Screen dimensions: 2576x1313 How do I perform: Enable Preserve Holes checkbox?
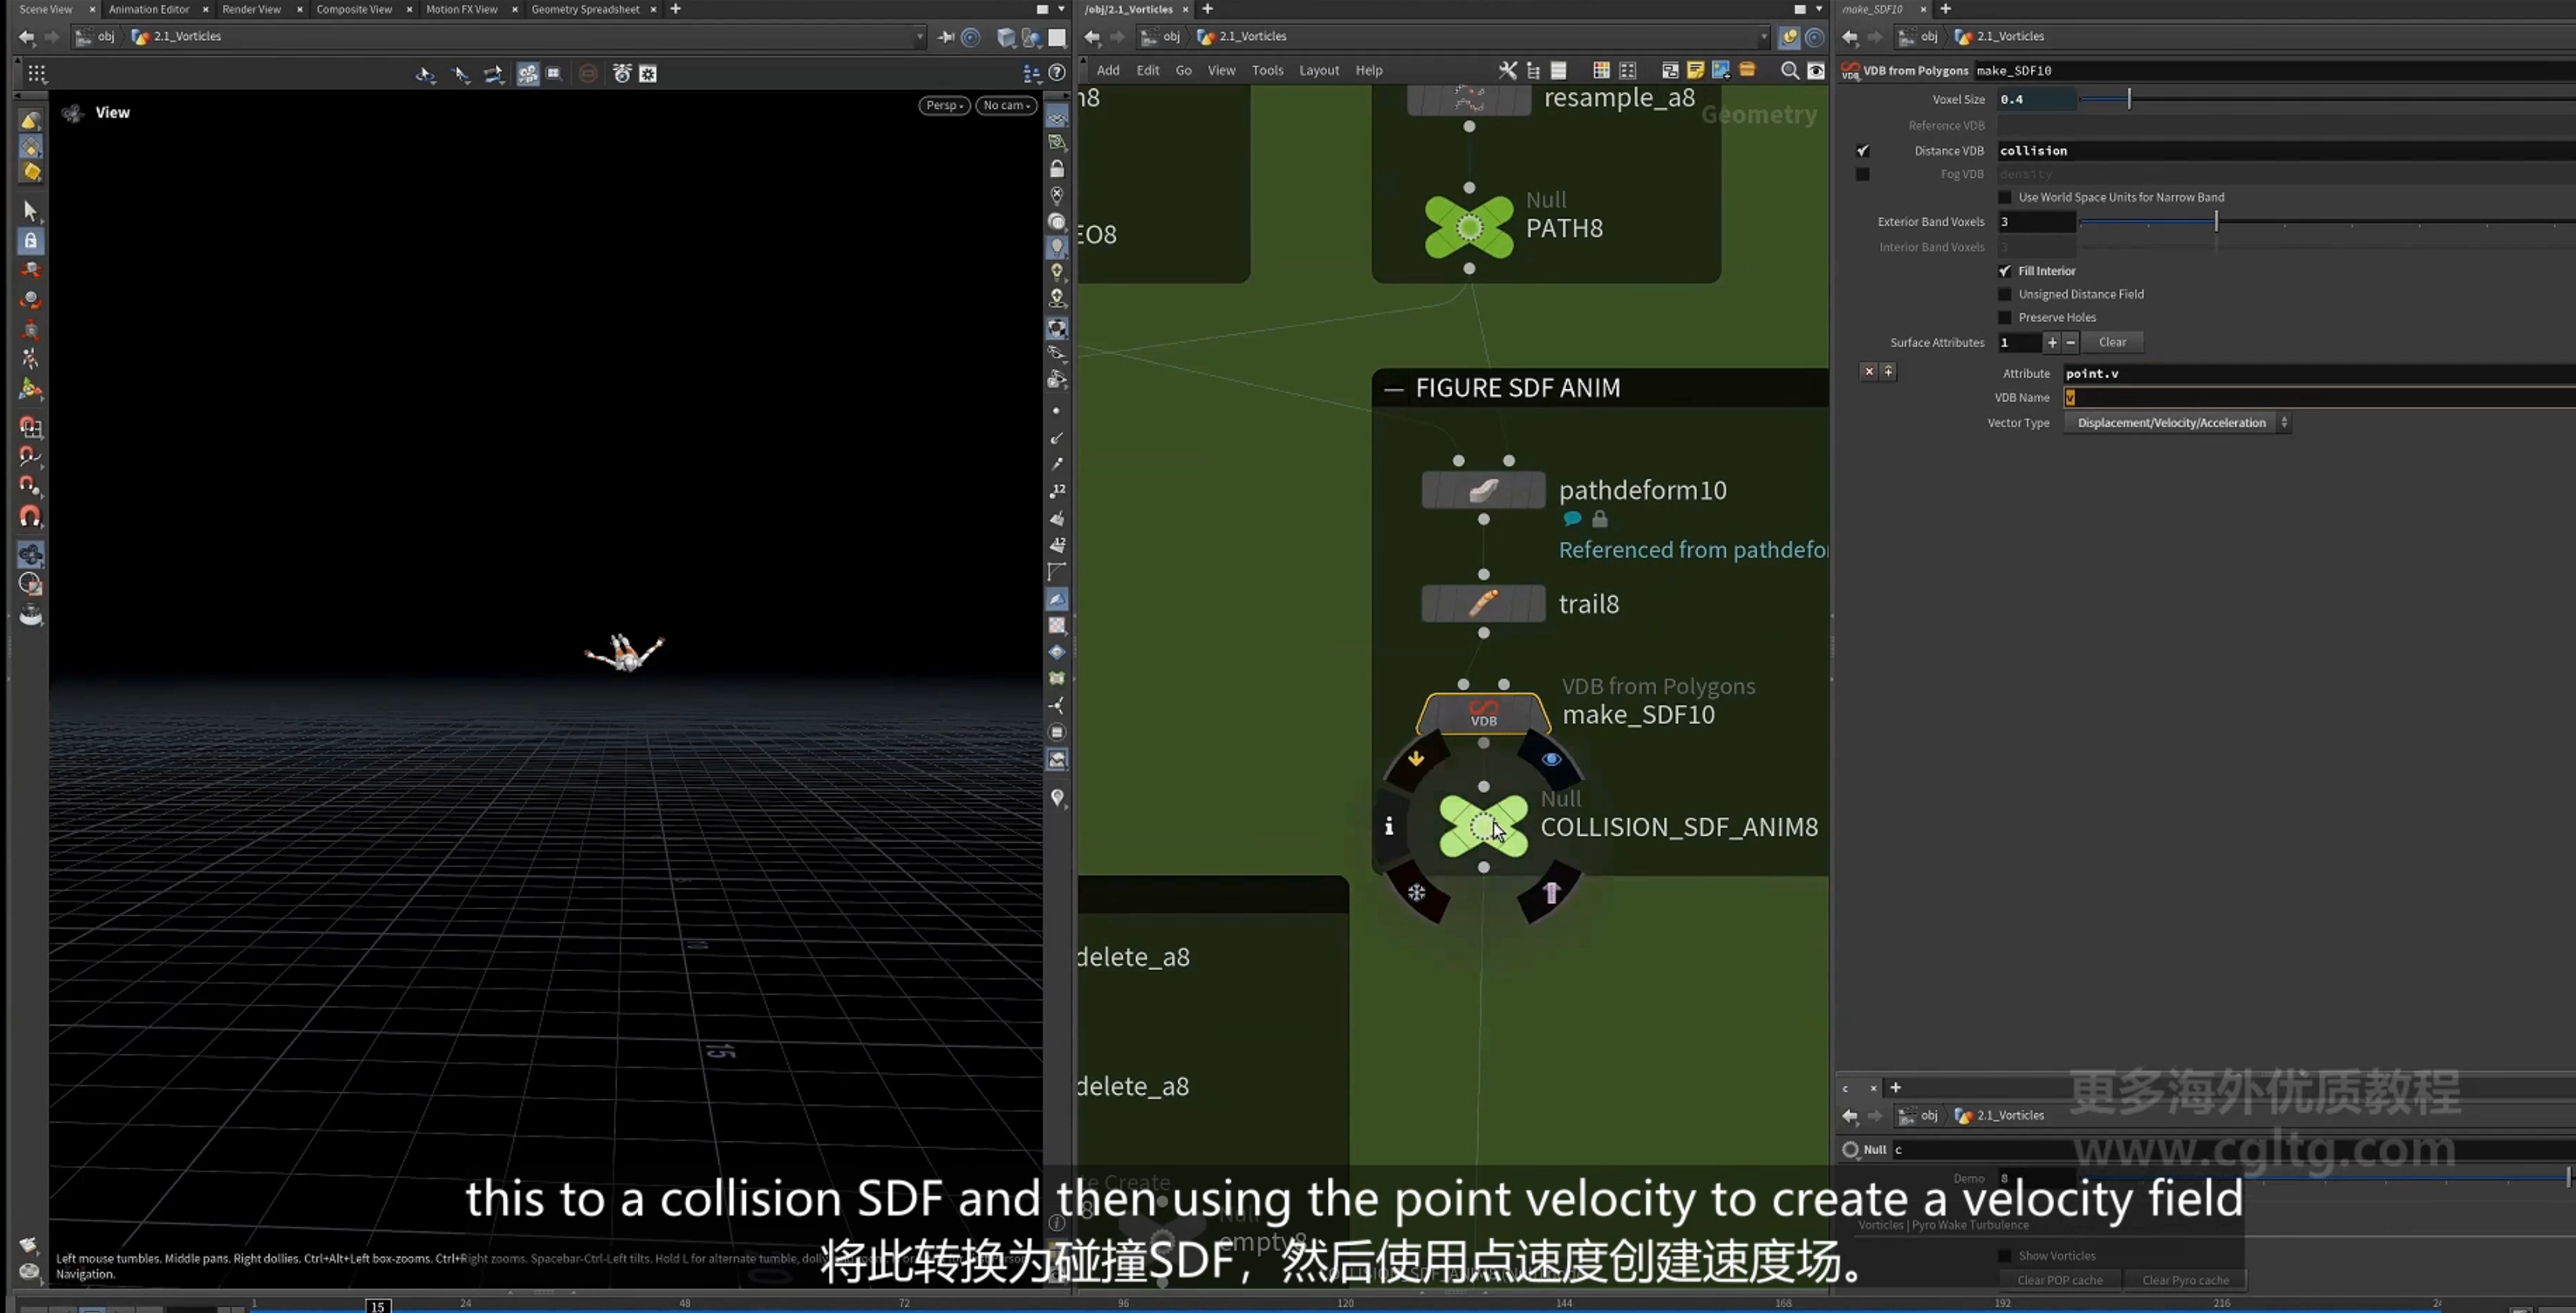2004,317
